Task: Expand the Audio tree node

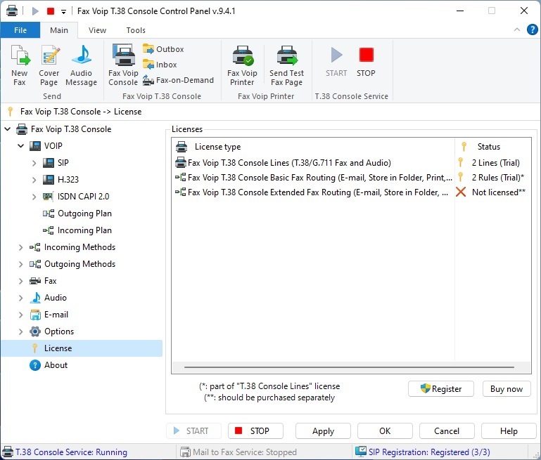Action: pyautogui.click(x=20, y=298)
